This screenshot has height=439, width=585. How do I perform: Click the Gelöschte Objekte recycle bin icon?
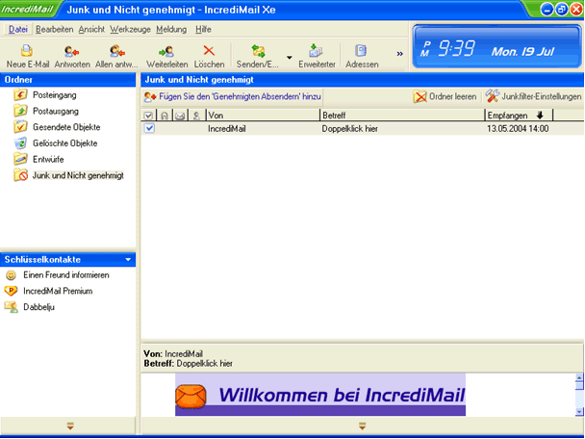(20, 143)
